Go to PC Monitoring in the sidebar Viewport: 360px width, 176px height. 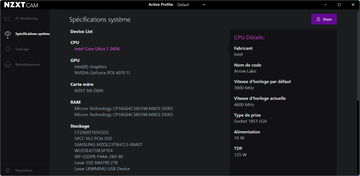click(x=26, y=18)
